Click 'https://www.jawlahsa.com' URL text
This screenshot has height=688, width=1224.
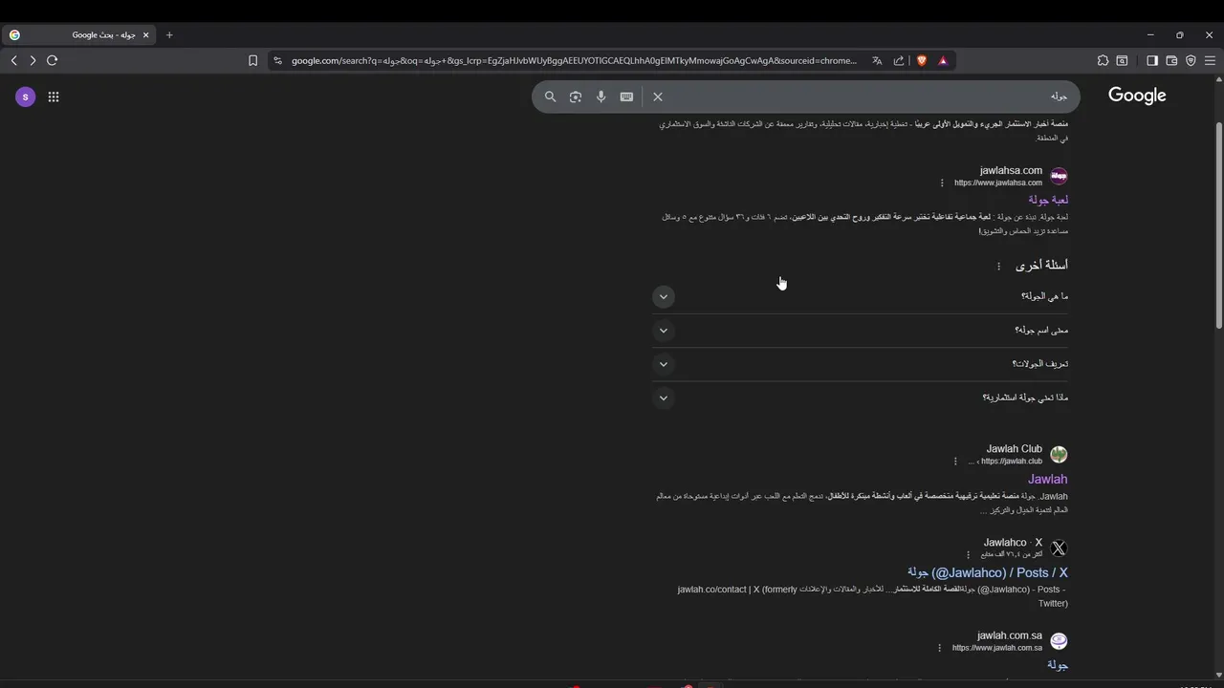(998, 183)
